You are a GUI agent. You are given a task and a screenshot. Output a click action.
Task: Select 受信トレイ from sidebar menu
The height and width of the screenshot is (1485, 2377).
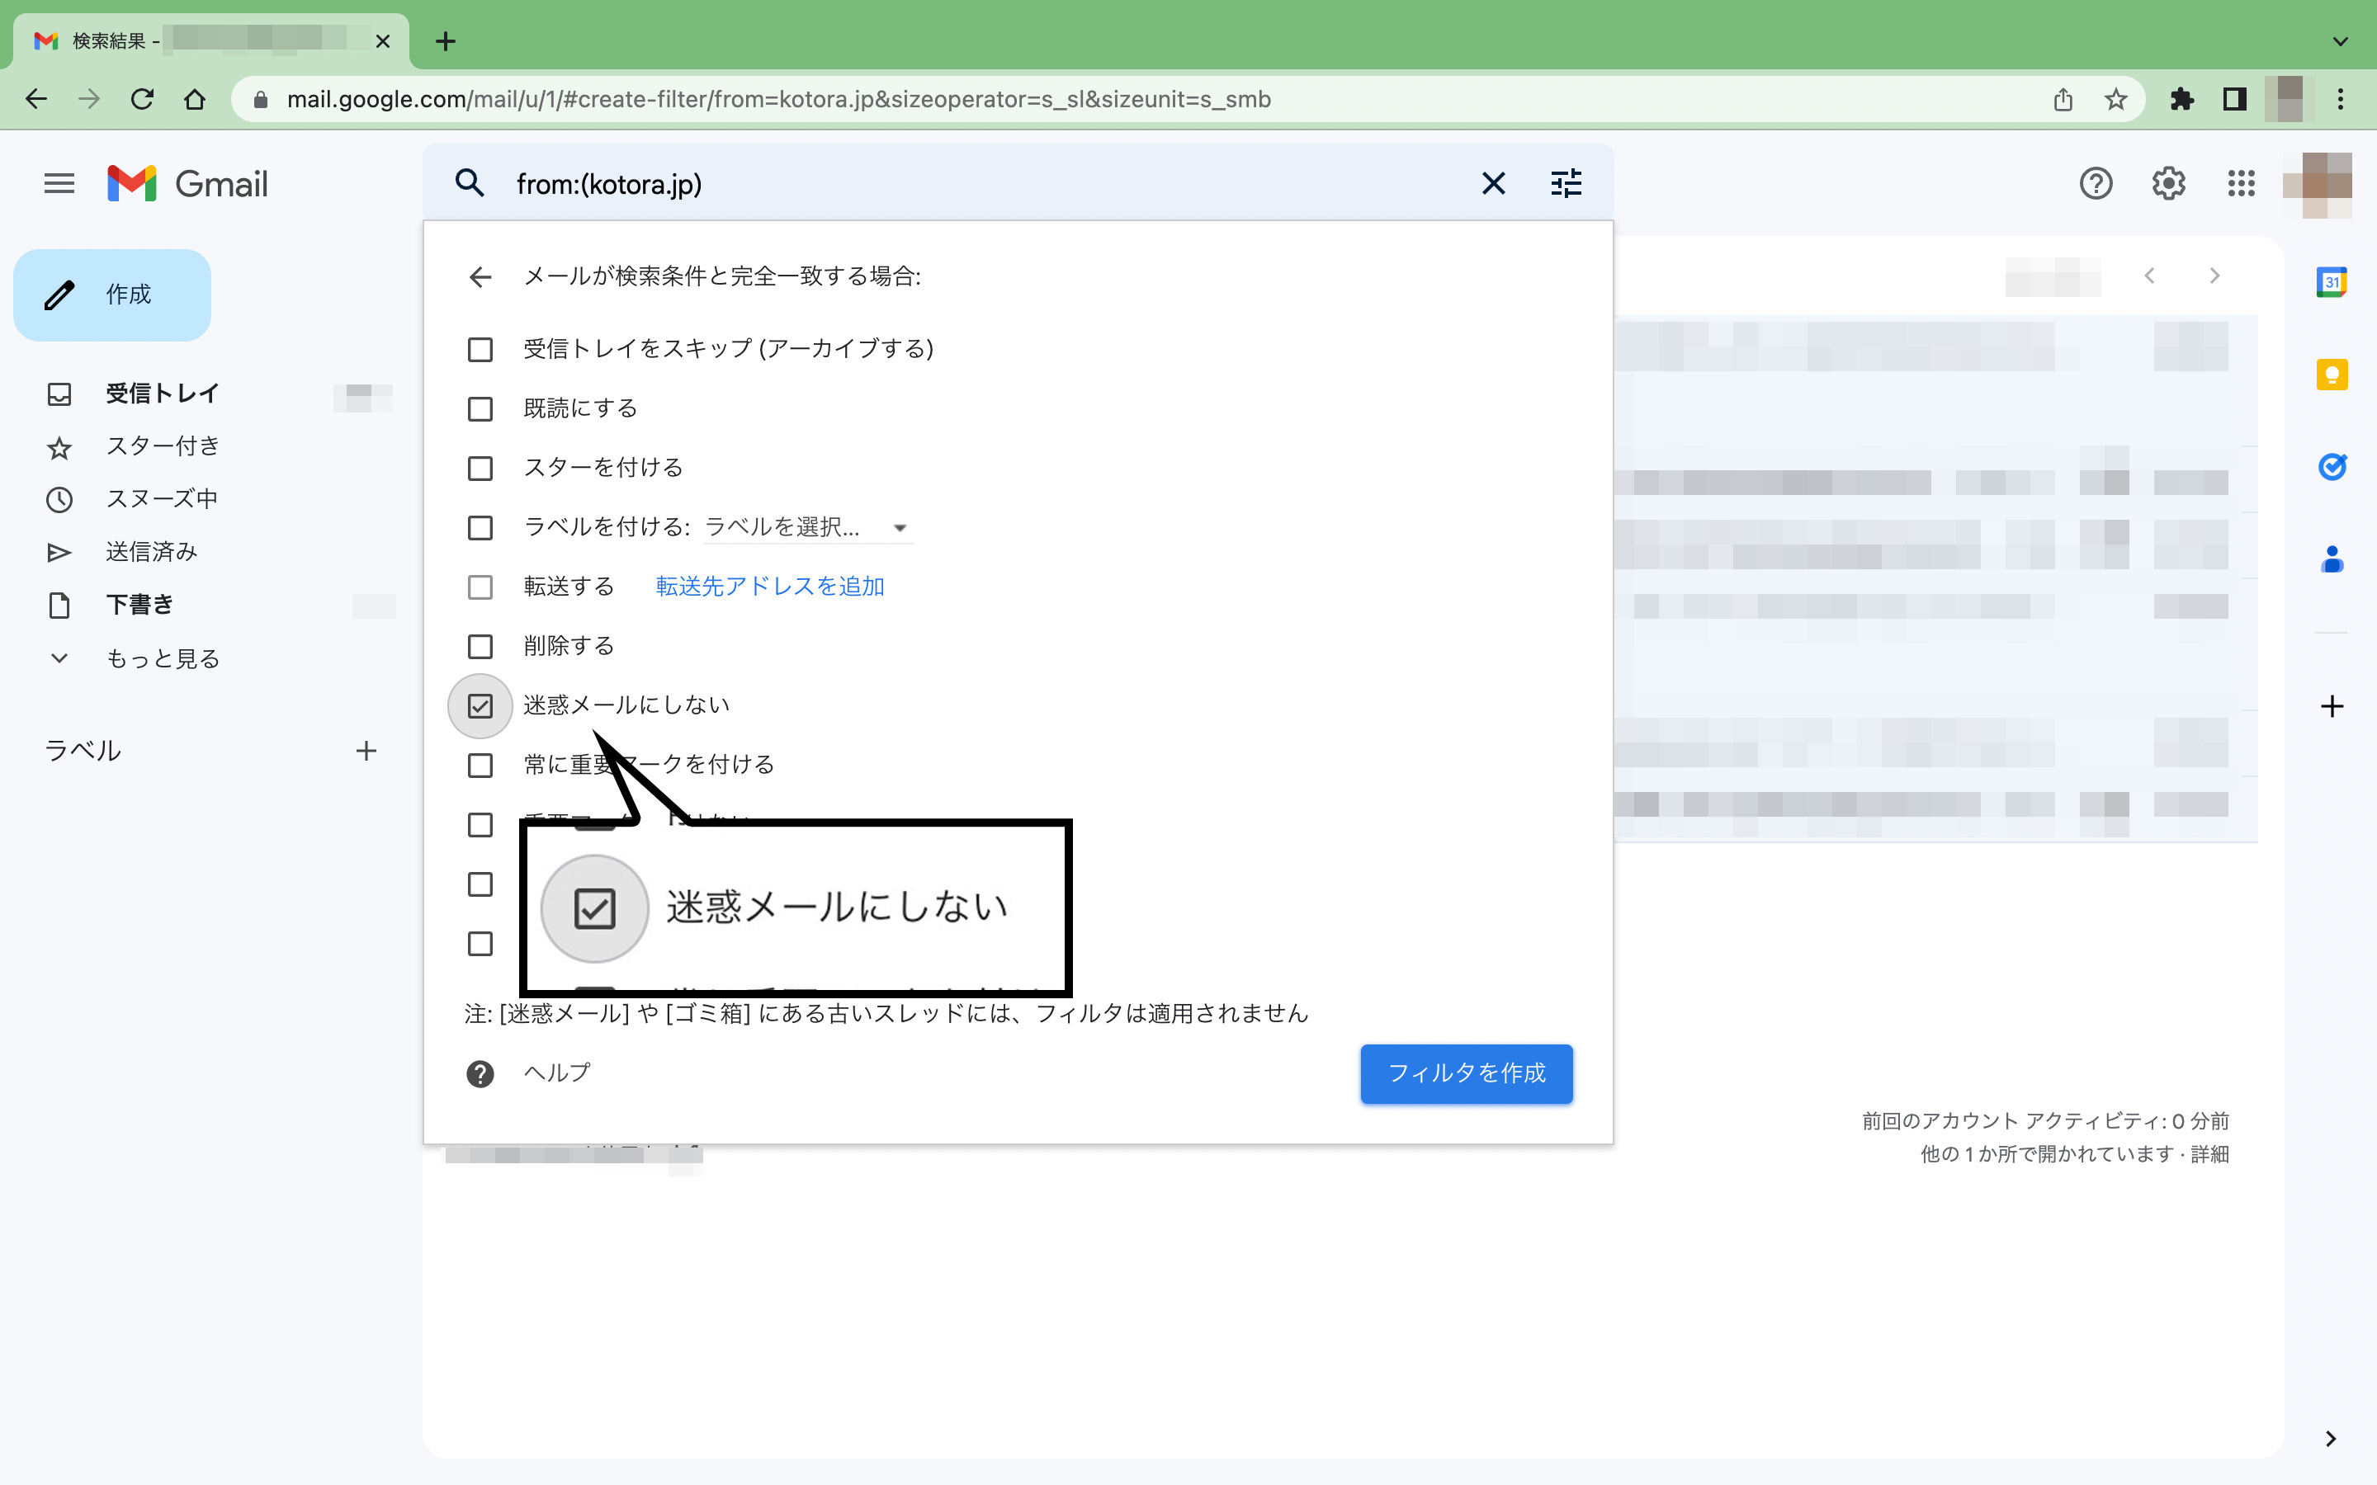point(161,394)
